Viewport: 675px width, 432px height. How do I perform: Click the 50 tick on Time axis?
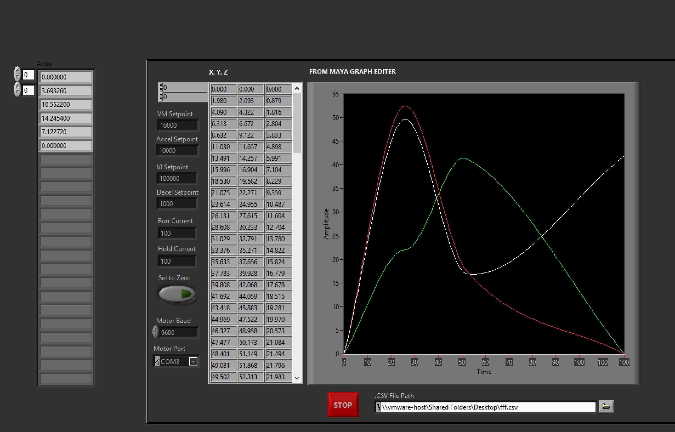(x=461, y=362)
